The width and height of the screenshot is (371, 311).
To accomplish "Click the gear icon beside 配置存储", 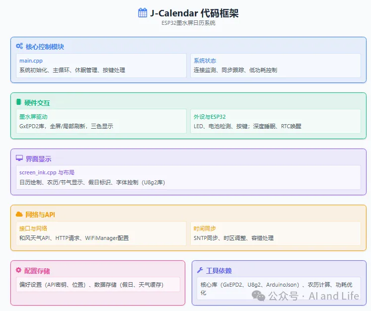I will tap(18, 270).
